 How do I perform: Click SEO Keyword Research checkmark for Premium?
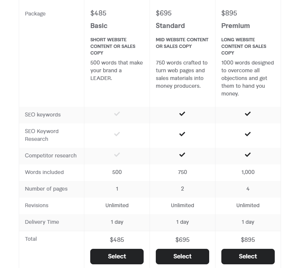tap(248, 134)
